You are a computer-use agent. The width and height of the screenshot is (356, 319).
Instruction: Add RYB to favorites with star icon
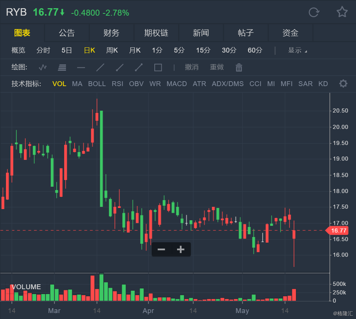coord(342,12)
